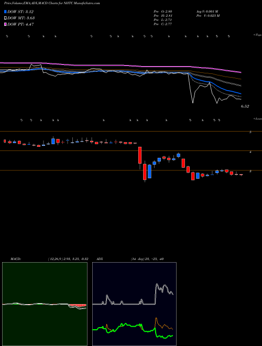Click the '<Tops' marker label at right edge
This screenshot has height=346, width=262.
pos(257,35)
